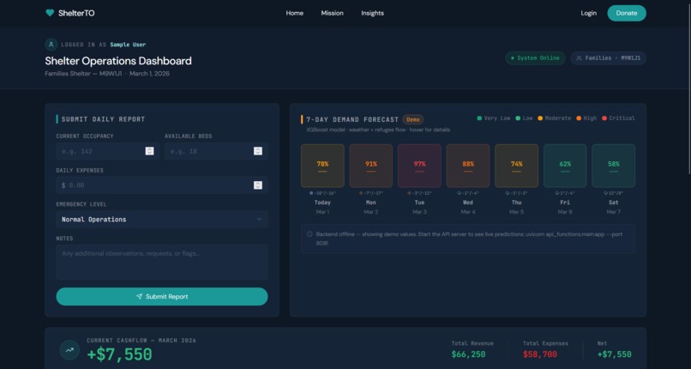Click the Net +$7,550 value
The width and height of the screenshot is (691, 369).
click(615, 354)
